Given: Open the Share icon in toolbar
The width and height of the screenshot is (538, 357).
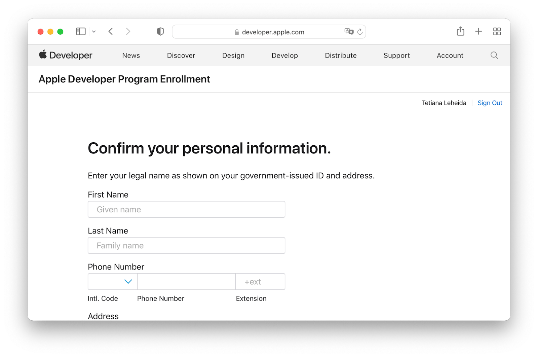Looking at the screenshot, I should [460, 31].
